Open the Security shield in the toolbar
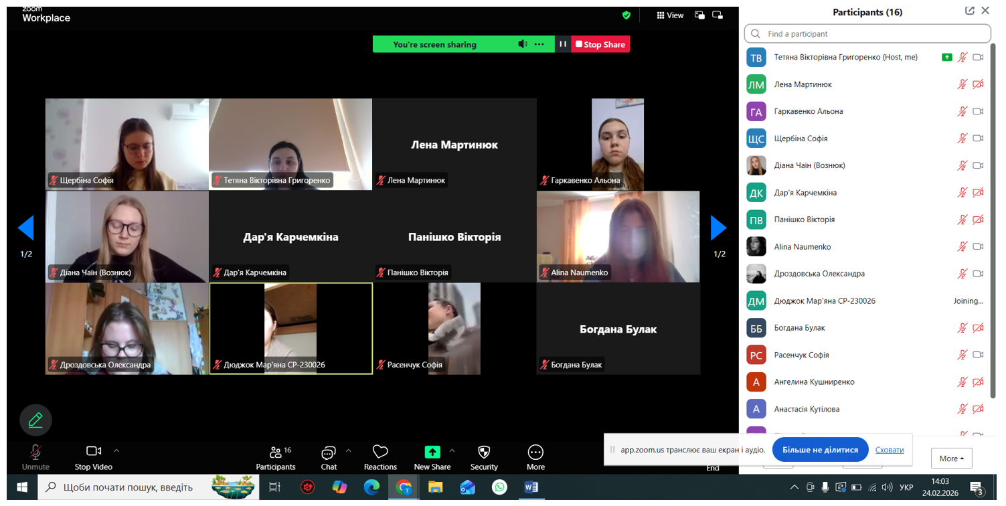The height and width of the screenshot is (506, 1006). [x=484, y=458]
